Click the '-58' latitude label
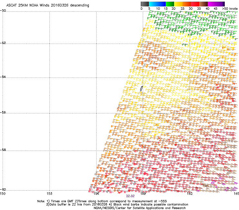Viewport: 239px width, 210px height. [x=3, y=150]
